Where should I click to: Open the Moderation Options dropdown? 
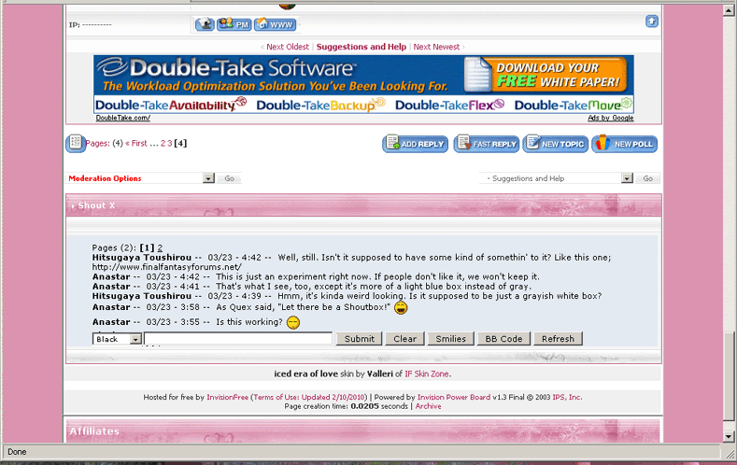tap(208, 178)
